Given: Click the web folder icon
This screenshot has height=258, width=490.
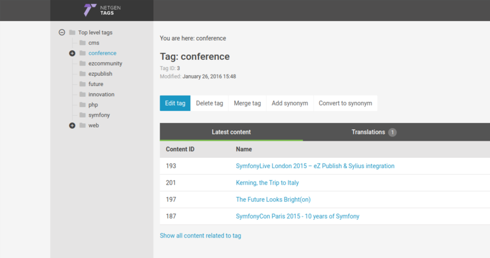Looking at the screenshot, I should tap(83, 125).
